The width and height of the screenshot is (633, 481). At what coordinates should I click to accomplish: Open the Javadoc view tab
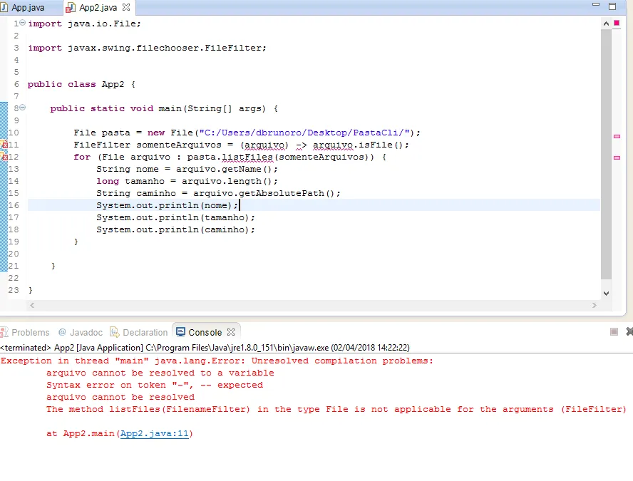tap(81, 333)
